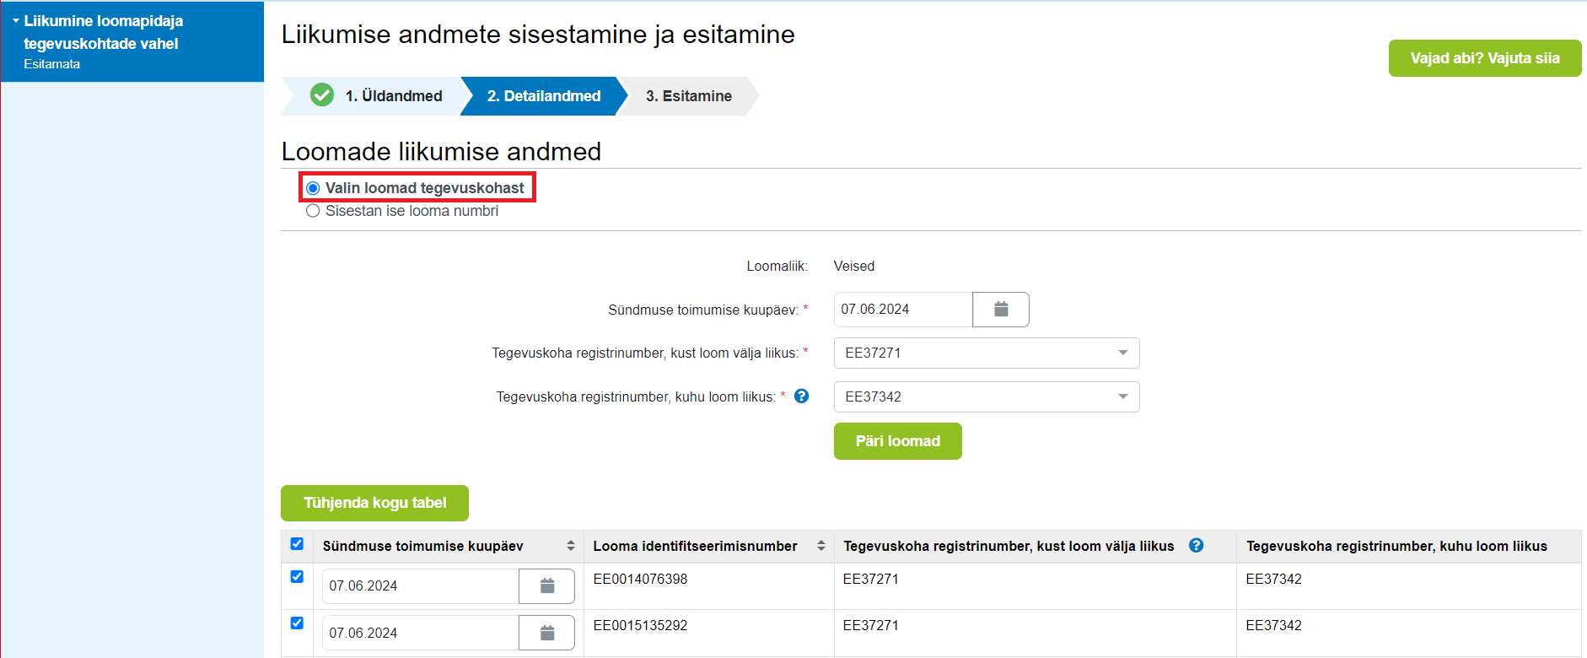Switch to '2. Detailandmed' step tab

[x=543, y=96]
